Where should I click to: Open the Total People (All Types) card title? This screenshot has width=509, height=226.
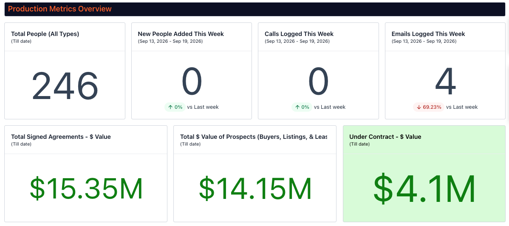(x=45, y=34)
